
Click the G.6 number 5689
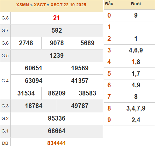coord(87,43)
